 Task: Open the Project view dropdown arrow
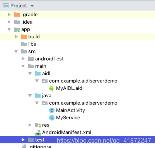click(32, 6)
